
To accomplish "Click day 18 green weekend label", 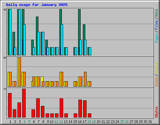I will tap(89, 122).
